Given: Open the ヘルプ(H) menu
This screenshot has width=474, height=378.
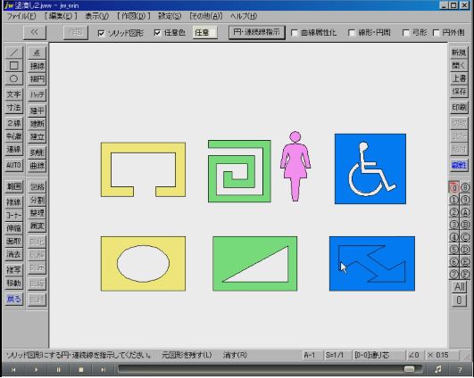Looking at the screenshot, I should click(244, 16).
